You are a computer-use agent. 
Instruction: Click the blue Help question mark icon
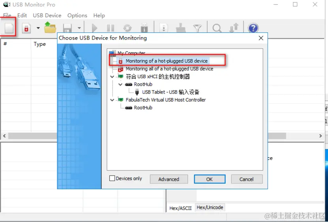point(253,28)
